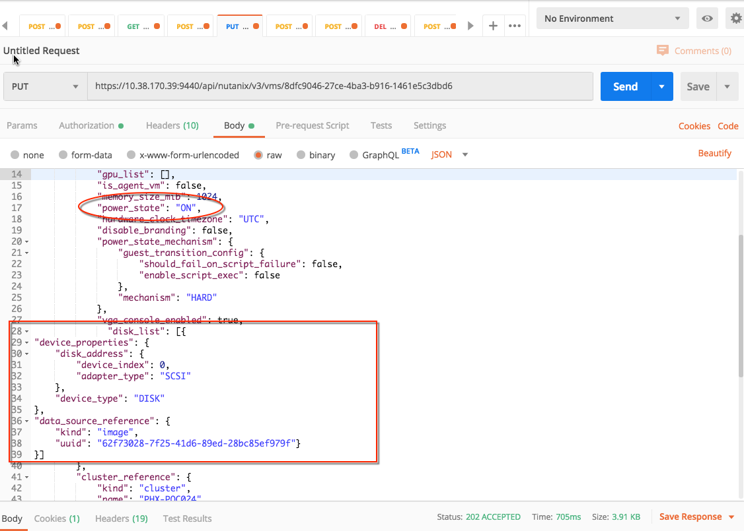Click the request URL field

click(340, 86)
